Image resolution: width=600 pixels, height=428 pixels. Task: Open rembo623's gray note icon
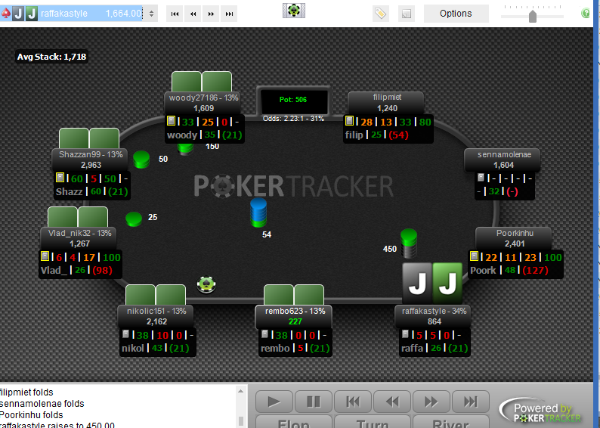(x=264, y=334)
